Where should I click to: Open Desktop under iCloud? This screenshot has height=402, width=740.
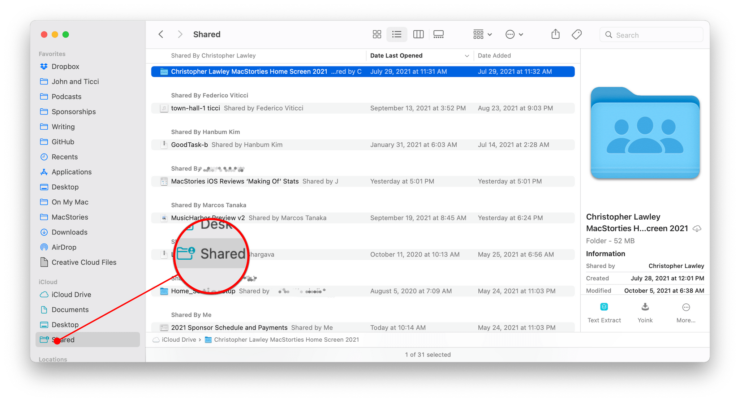point(87,325)
